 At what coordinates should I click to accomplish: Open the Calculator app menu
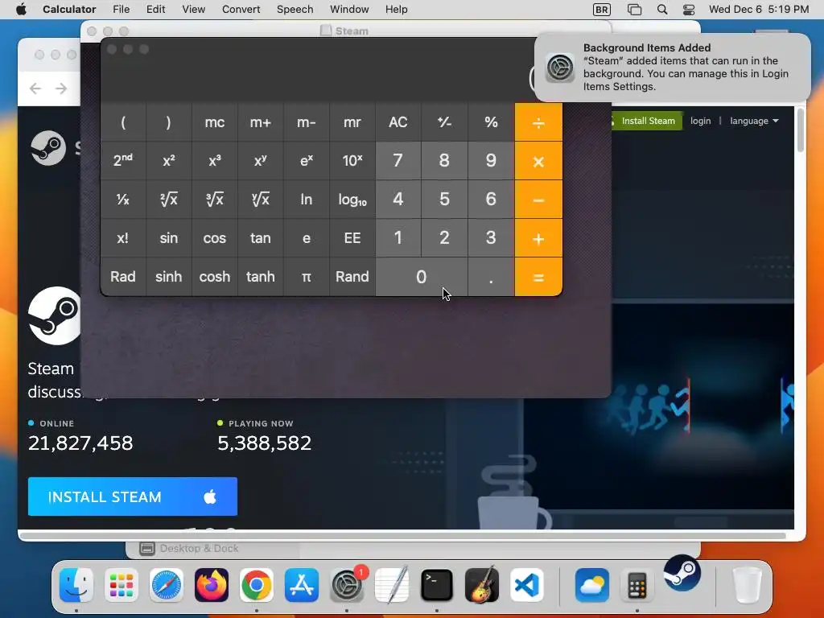[x=69, y=10]
